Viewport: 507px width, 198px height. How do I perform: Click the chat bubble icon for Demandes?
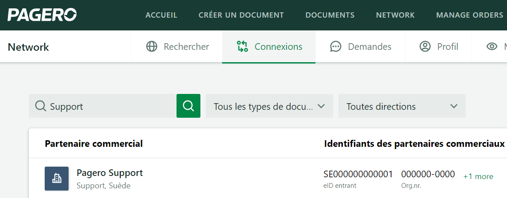[336, 46]
